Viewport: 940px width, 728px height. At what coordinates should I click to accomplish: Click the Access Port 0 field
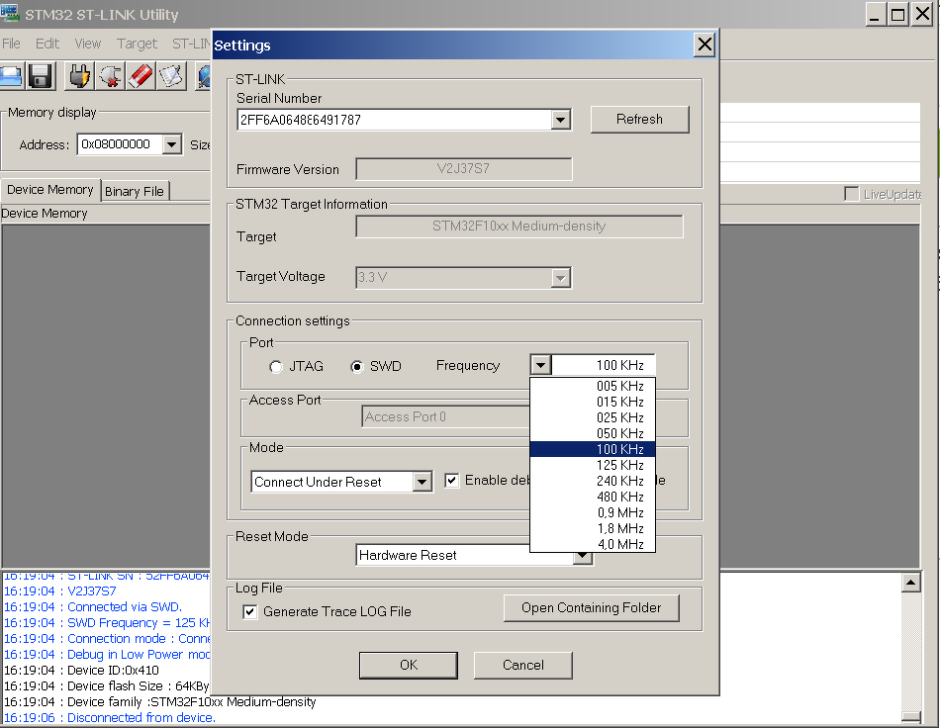(446, 417)
